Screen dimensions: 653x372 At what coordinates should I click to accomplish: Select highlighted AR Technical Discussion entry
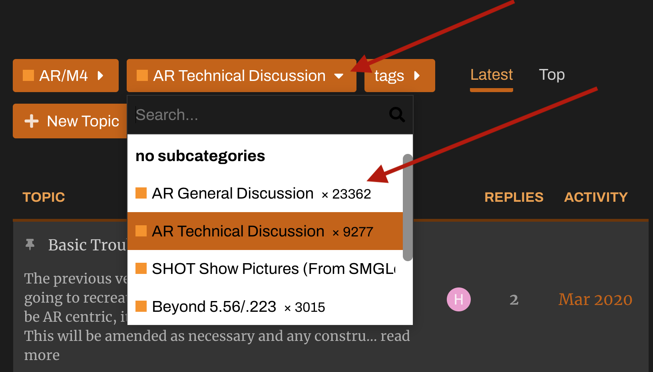pos(238,231)
